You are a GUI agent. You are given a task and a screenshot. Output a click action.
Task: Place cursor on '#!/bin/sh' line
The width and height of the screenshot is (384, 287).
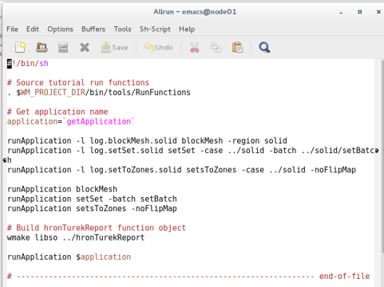pos(28,64)
